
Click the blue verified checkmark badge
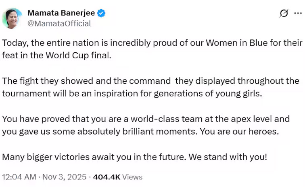pos(102,13)
